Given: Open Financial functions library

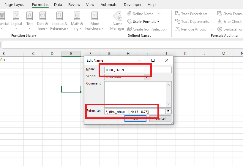Looking at the screenshot, I should click(x=4, y=20).
